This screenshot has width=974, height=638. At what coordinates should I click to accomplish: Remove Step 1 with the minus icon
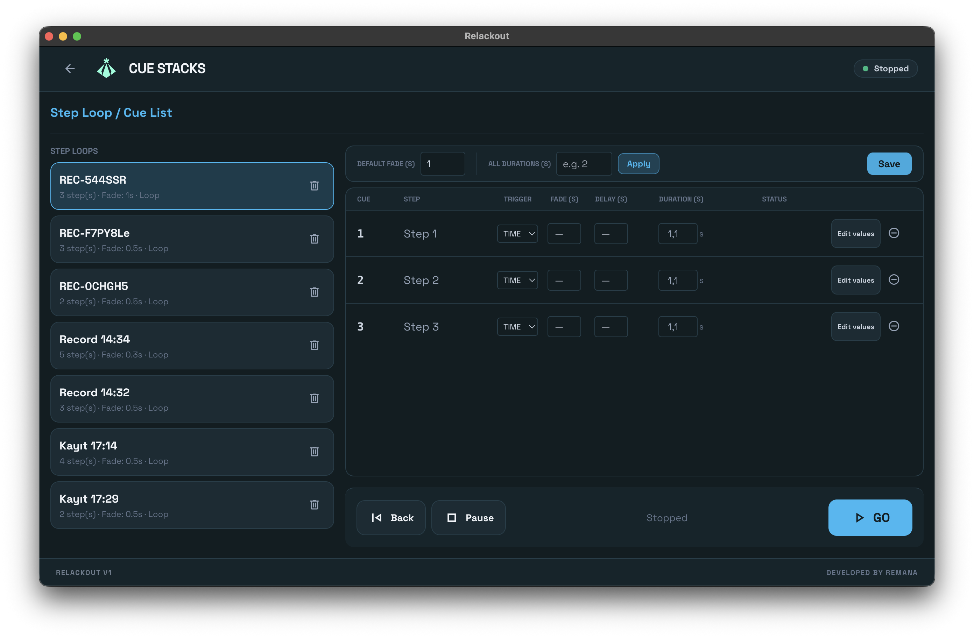(x=894, y=233)
